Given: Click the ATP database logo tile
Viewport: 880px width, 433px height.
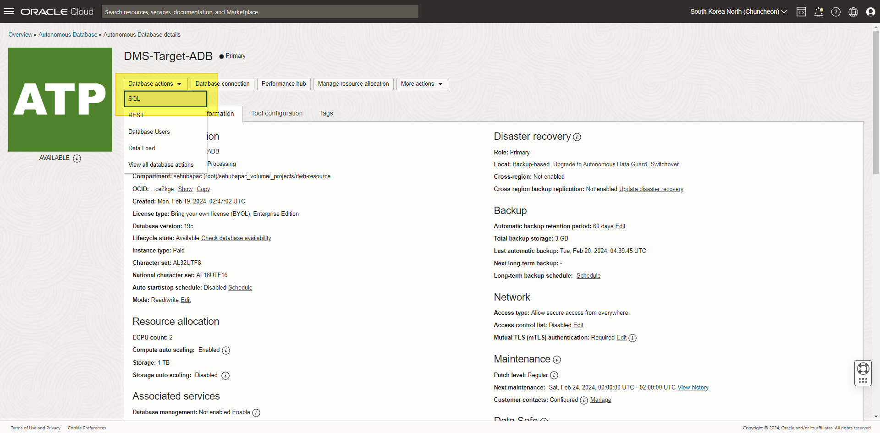Looking at the screenshot, I should [x=60, y=99].
